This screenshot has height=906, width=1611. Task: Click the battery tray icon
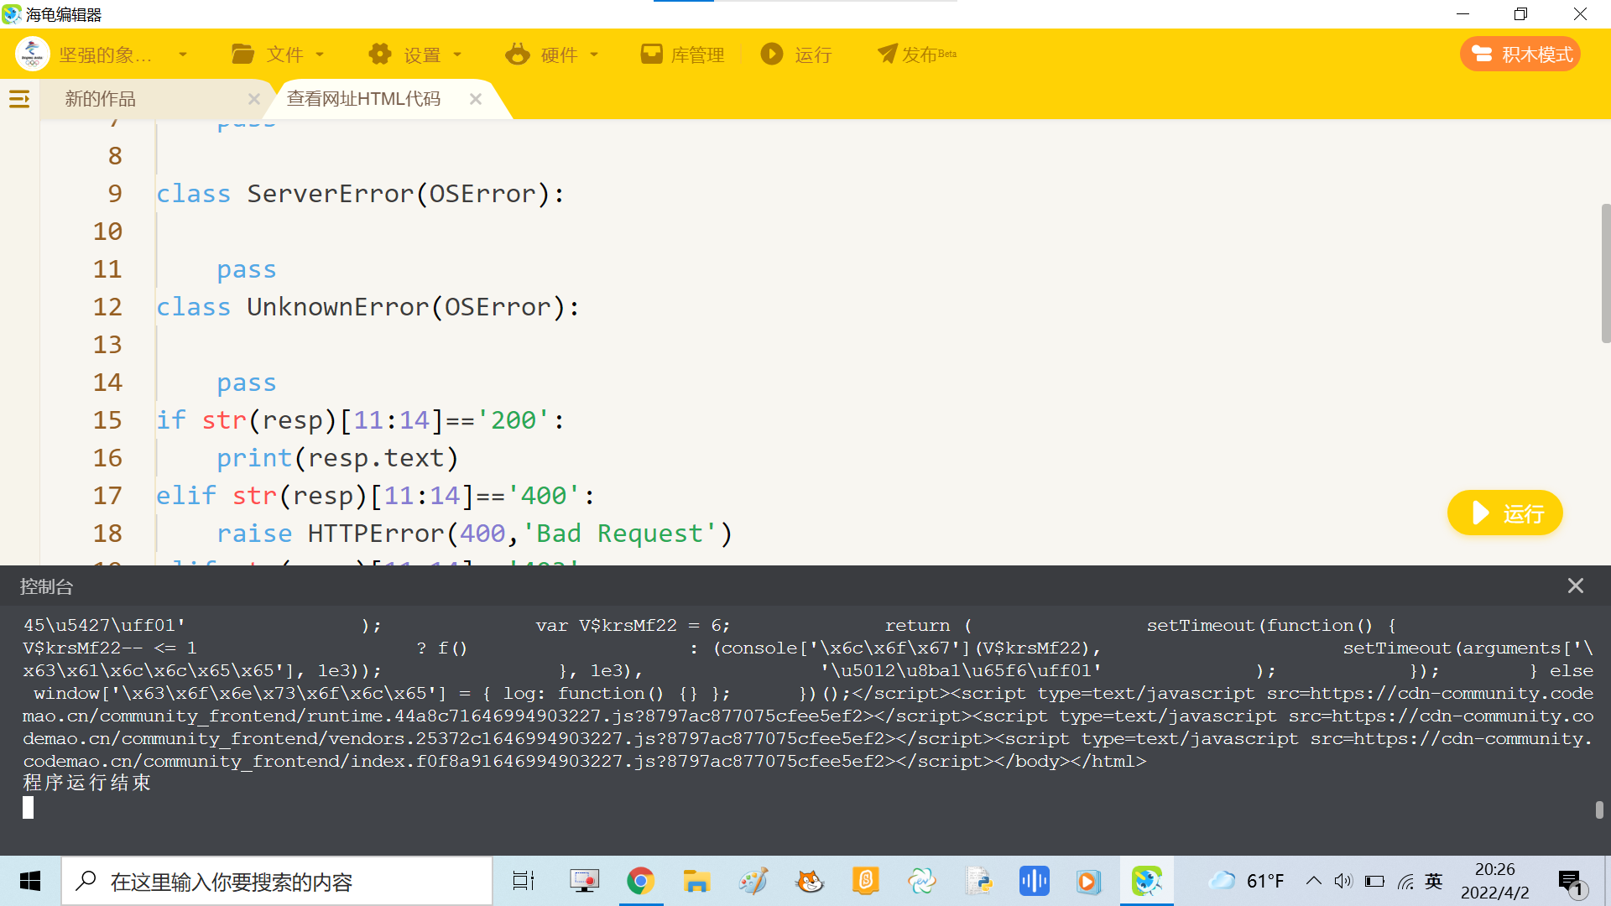(1374, 881)
